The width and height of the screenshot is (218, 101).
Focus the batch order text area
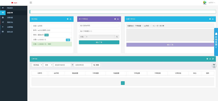(x=170, y=35)
